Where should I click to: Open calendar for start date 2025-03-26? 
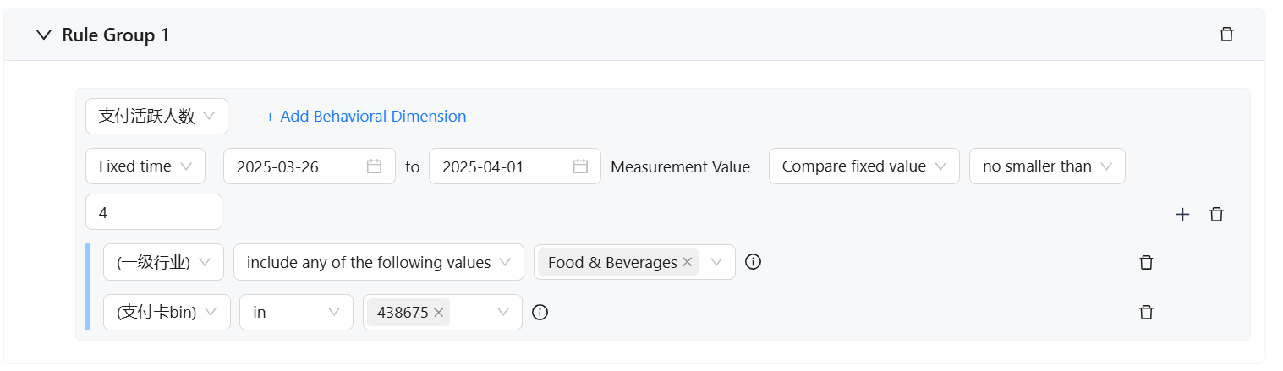[x=374, y=166]
